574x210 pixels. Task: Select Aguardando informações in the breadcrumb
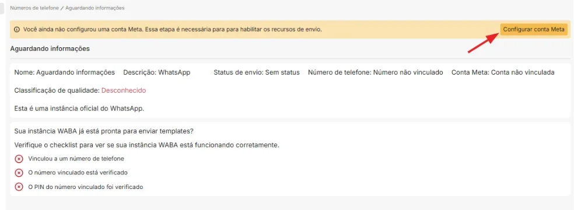[x=95, y=8]
